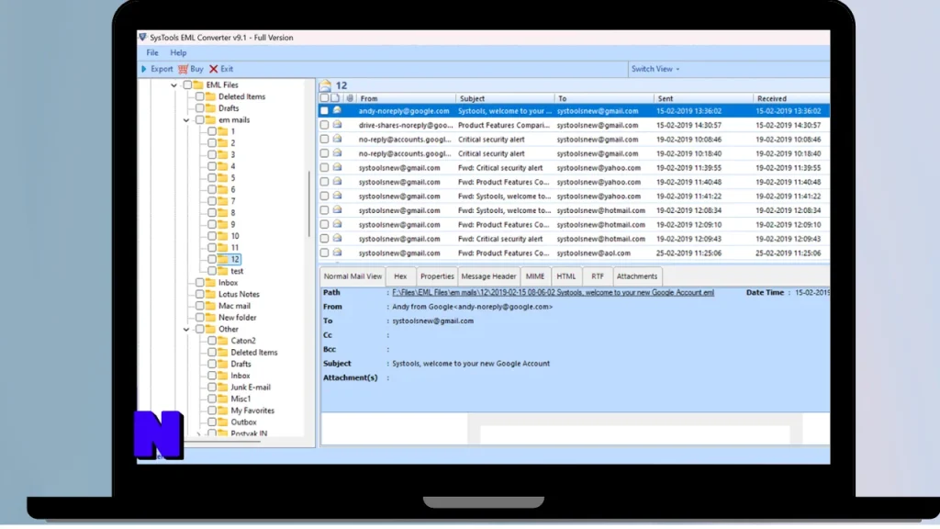Select the Properties tab
Screen dimensions: 940x529
[x=437, y=276]
